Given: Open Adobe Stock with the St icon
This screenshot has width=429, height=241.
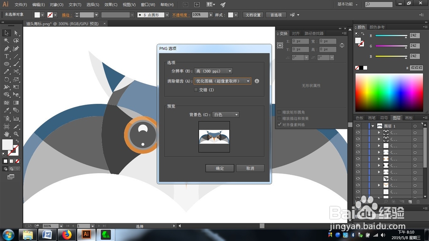Looking at the screenshot, I should (197, 4).
